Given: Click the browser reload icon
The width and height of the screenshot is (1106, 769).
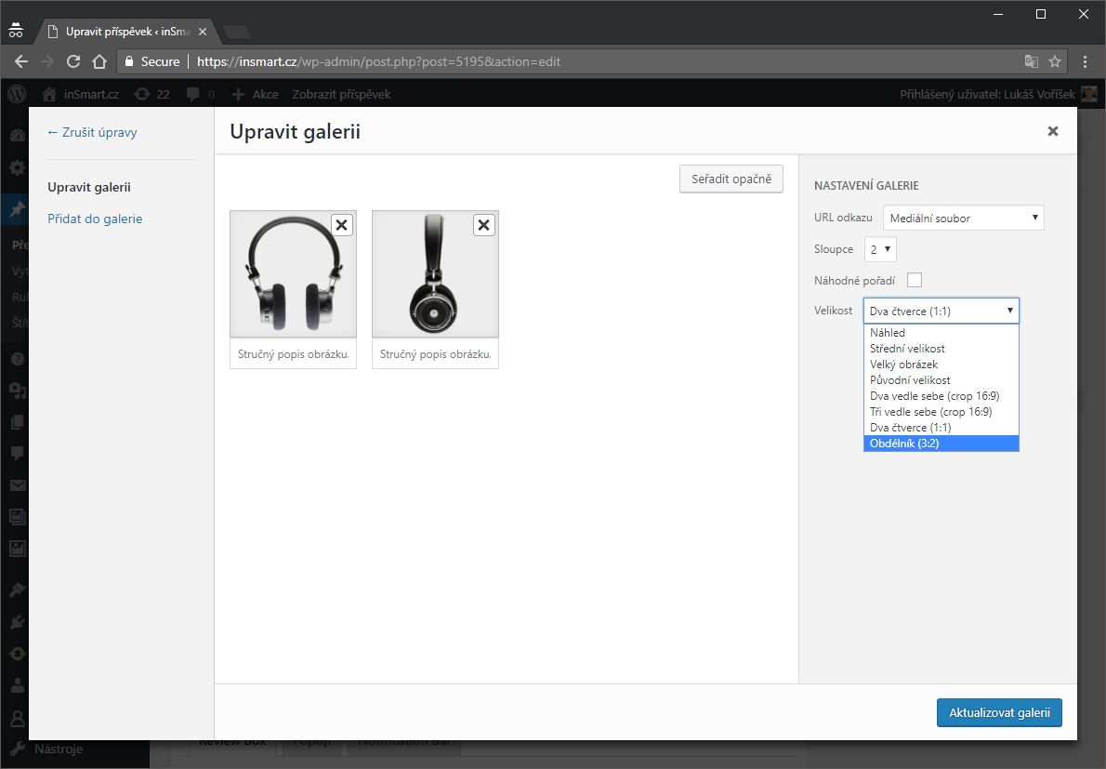Looking at the screenshot, I should tap(73, 62).
